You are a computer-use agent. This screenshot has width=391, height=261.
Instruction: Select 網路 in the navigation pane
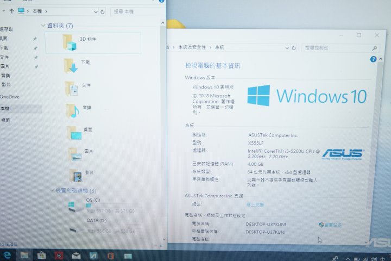click(6, 120)
